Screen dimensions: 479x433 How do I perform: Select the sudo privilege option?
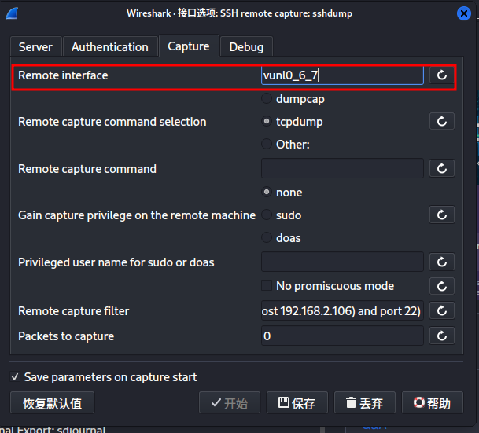(267, 215)
